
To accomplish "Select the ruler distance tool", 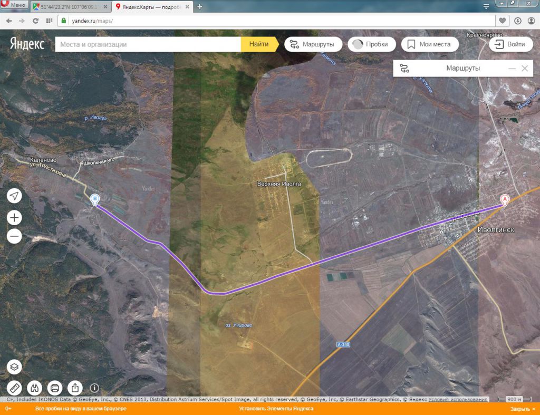I will 15,388.
